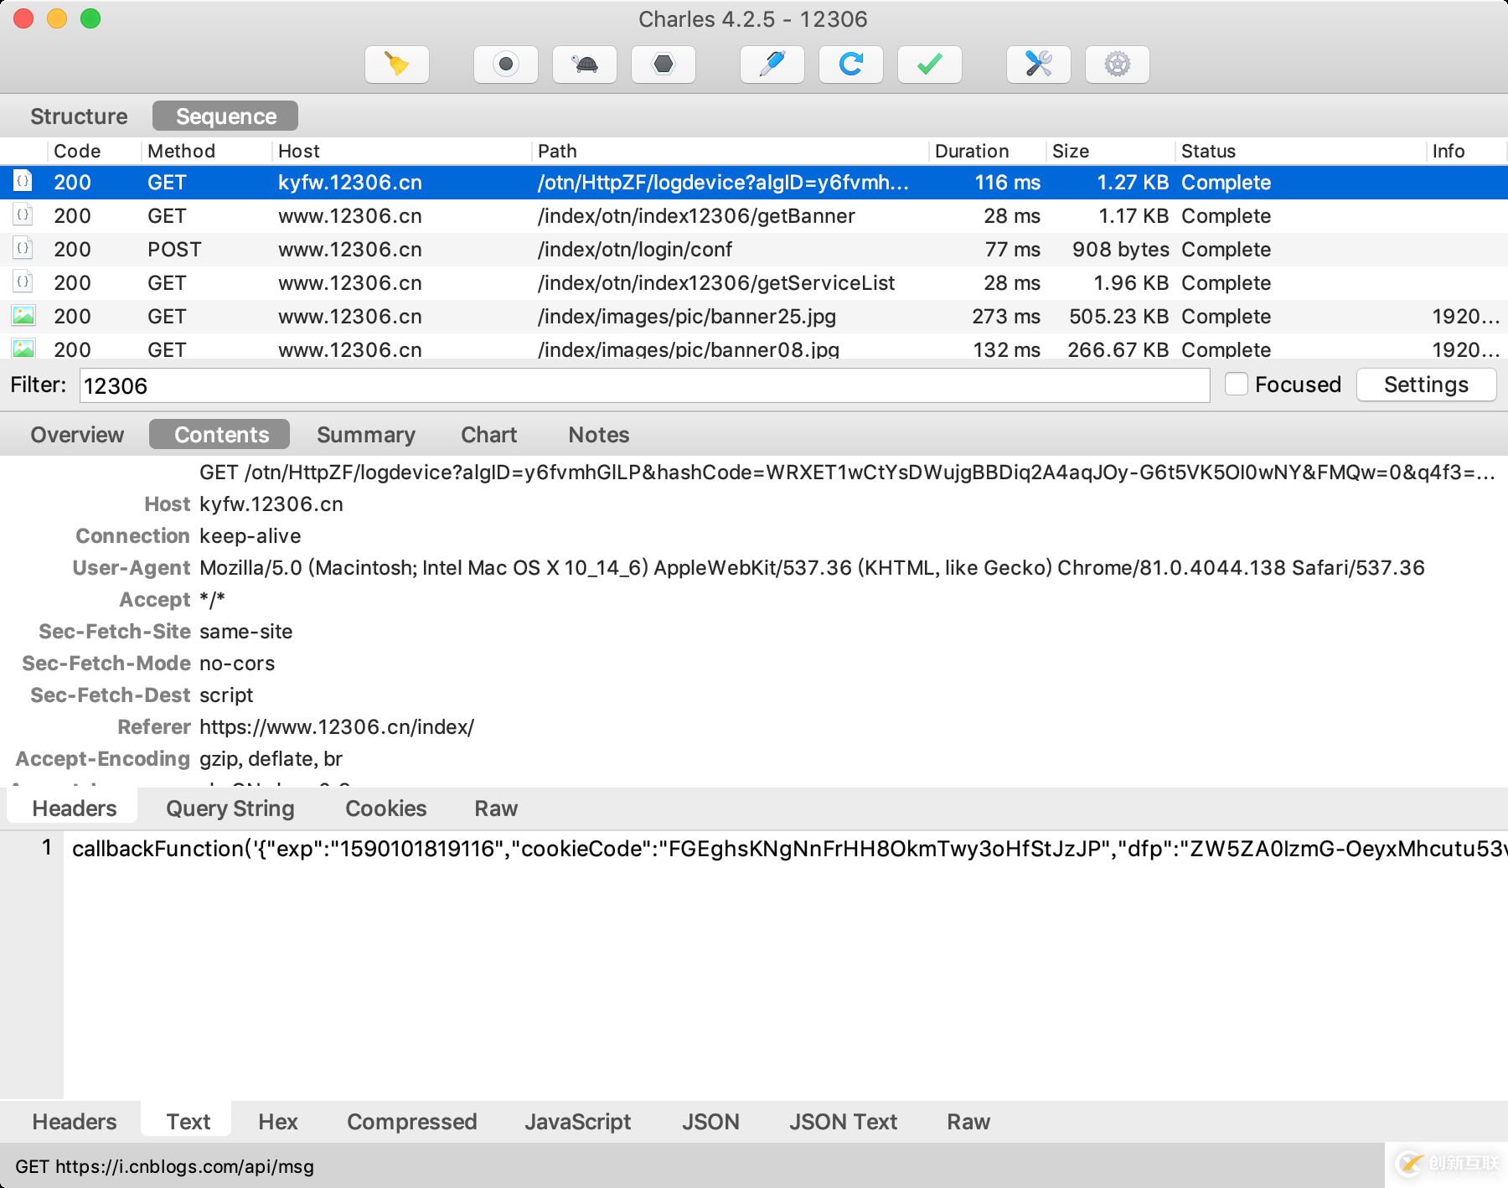This screenshot has width=1508, height=1188.
Task: Click the broom clear session icon
Action: [x=397, y=65]
